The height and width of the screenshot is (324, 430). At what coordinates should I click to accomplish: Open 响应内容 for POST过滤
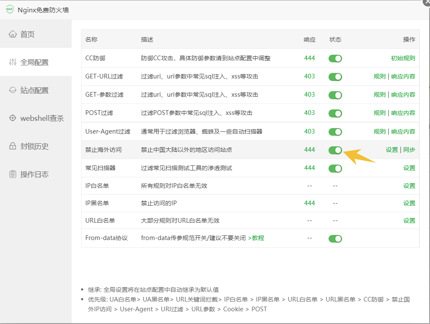[x=403, y=113]
